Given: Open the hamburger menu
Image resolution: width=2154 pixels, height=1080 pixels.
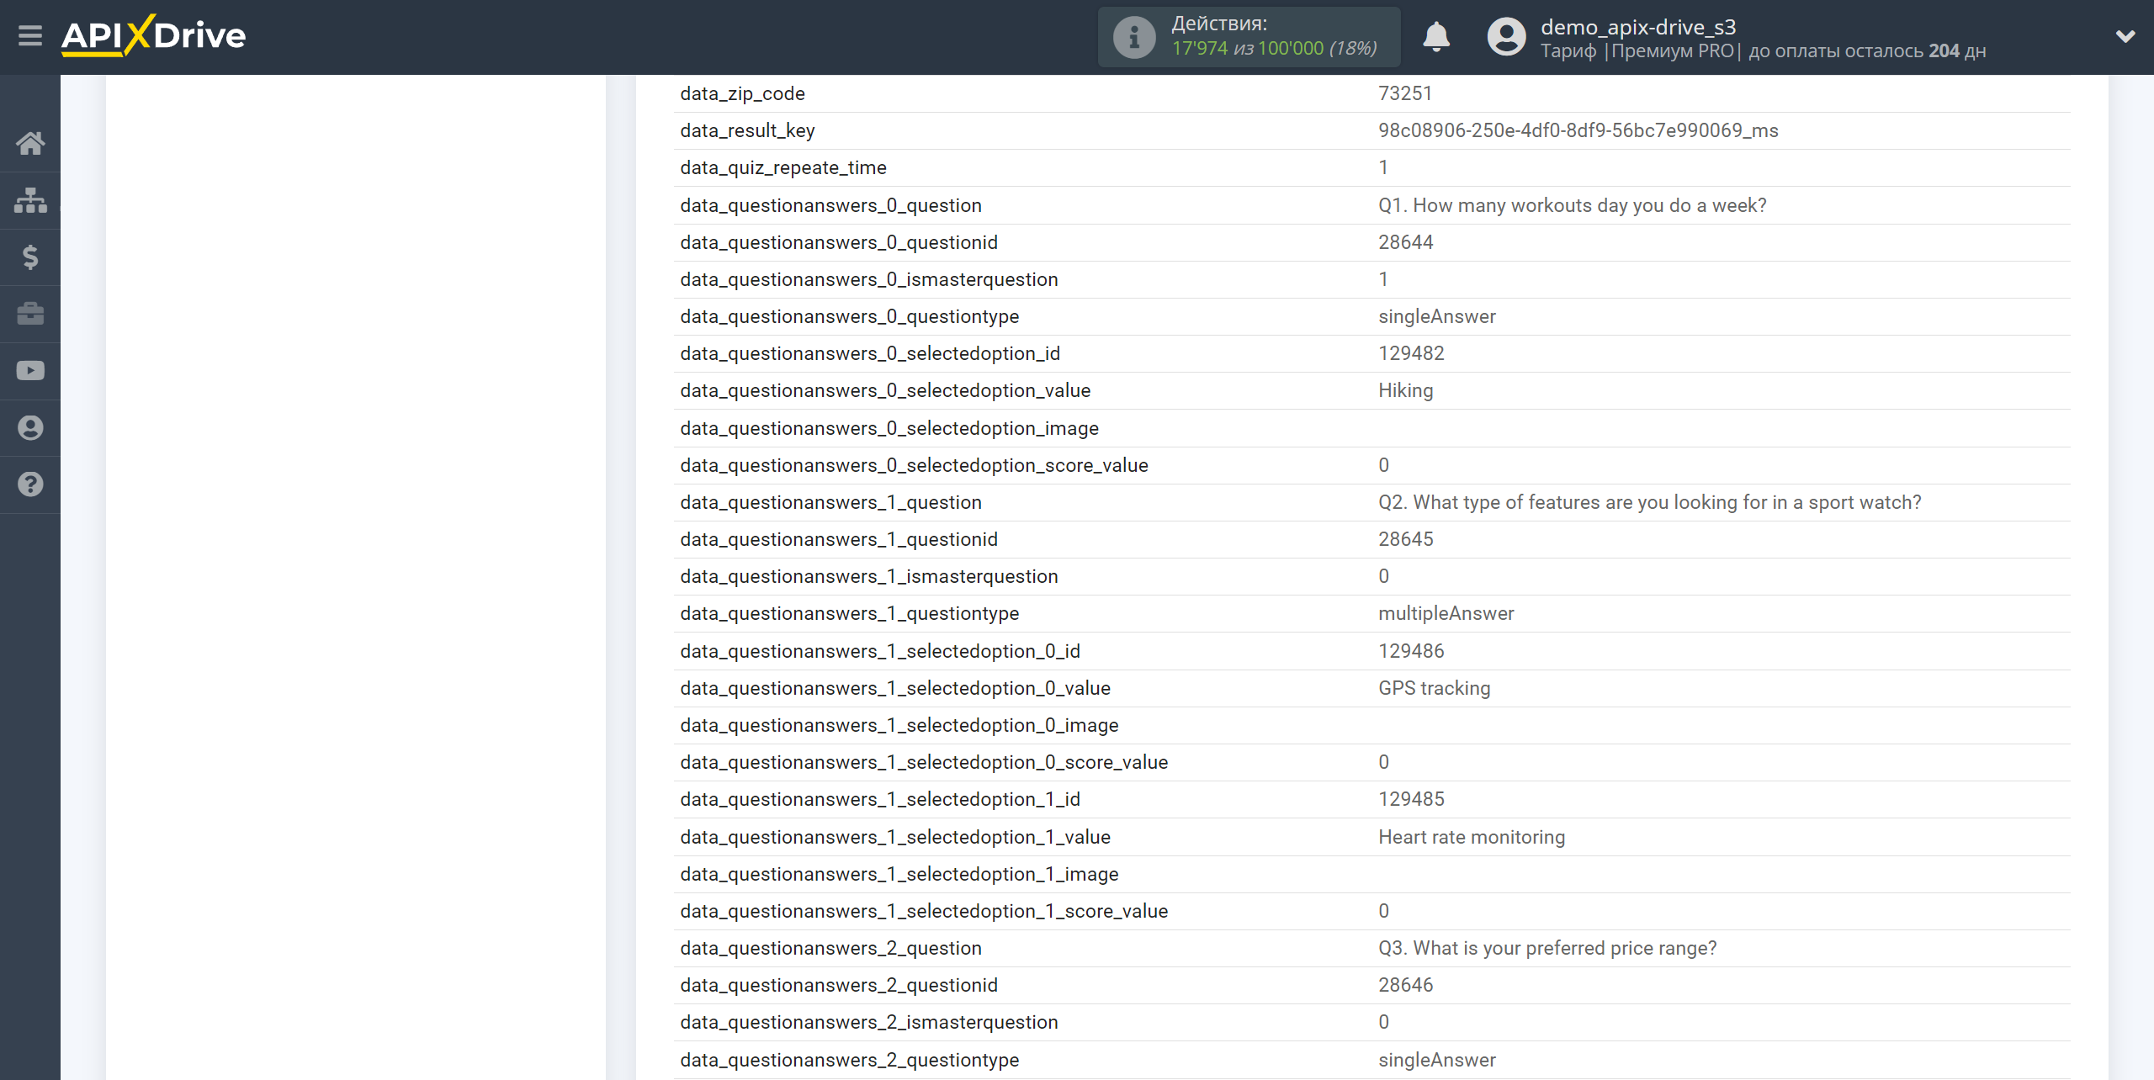Looking at the screenshot, I should tap(30, 36).
